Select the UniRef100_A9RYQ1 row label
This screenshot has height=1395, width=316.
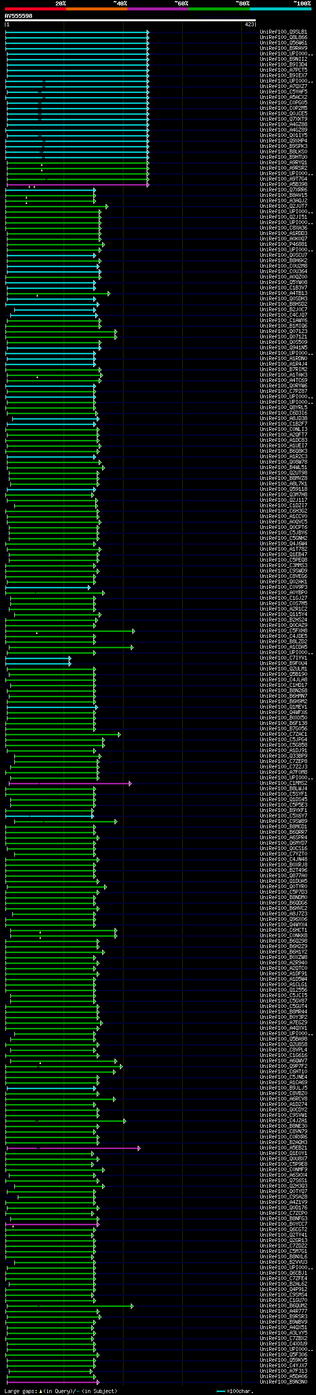point(283,162)
